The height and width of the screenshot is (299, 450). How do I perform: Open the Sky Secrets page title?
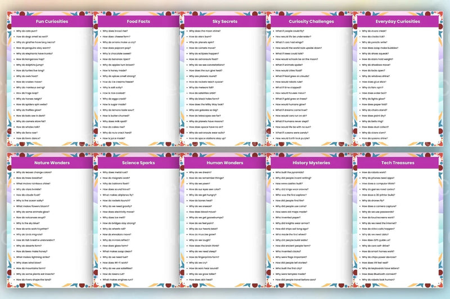224,21
